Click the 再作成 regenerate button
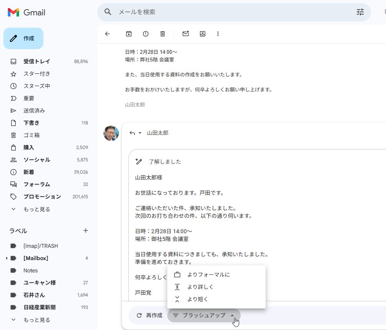The height and width of the screenshot is (330, 386). [150, 315]
